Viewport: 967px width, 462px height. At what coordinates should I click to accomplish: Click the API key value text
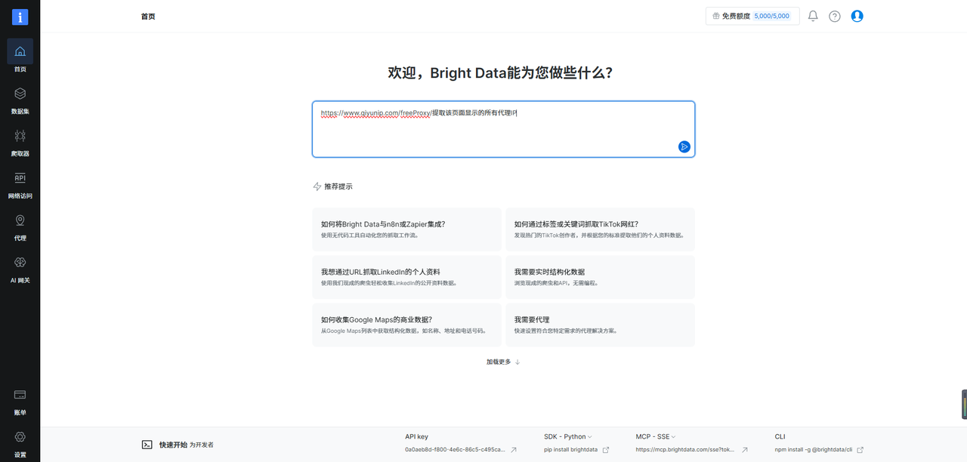(456, 449)
